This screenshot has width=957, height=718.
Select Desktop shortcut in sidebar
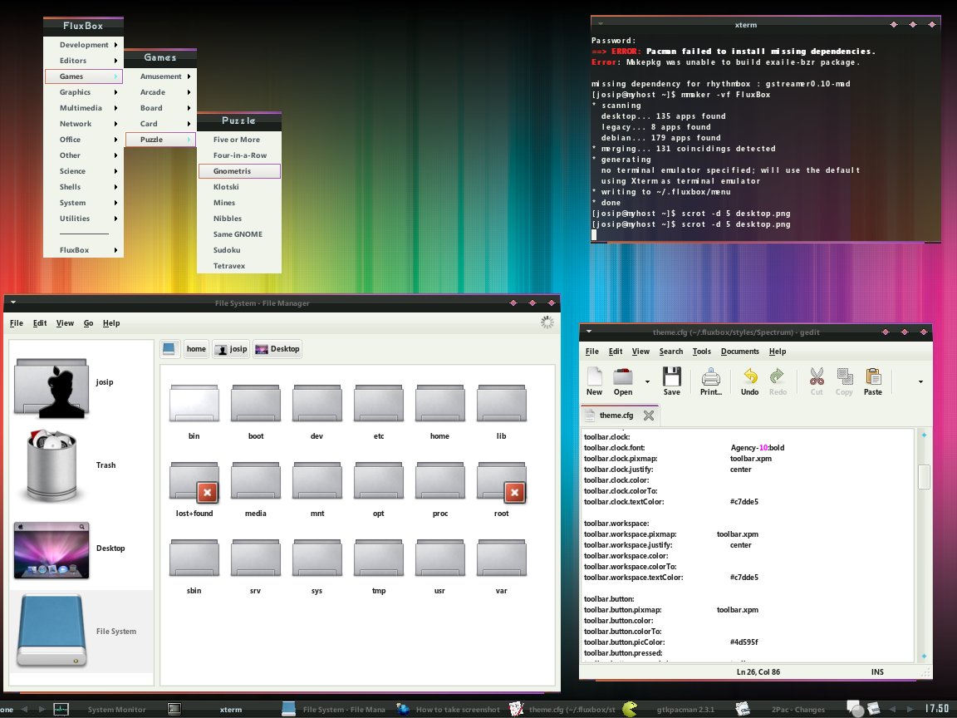click(80, 548)
